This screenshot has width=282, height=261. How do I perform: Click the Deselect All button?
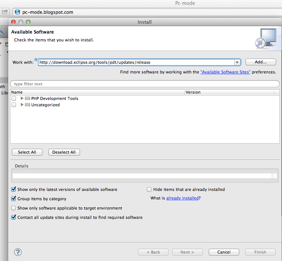click(64, 152)
